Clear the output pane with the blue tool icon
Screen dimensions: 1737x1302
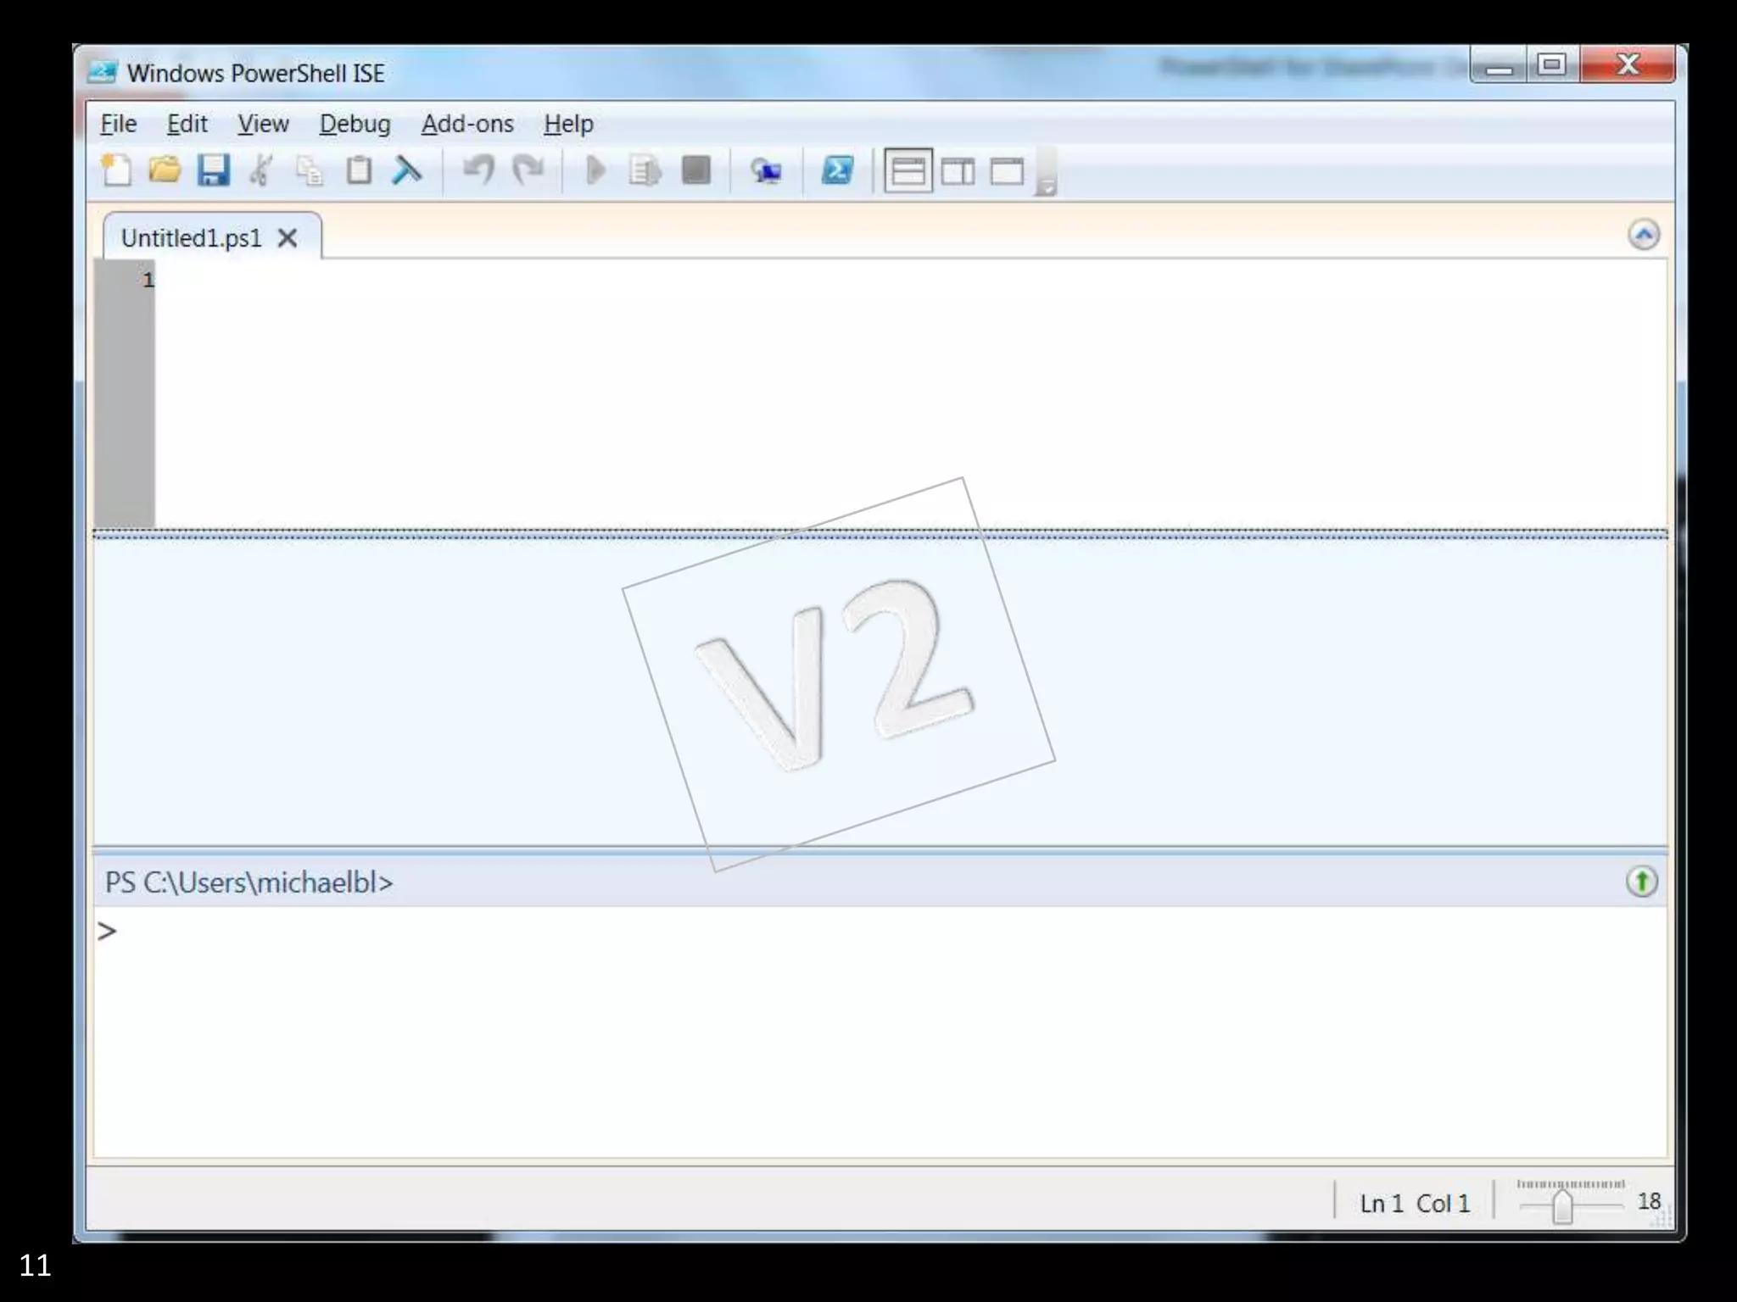[x=407, y=170]
